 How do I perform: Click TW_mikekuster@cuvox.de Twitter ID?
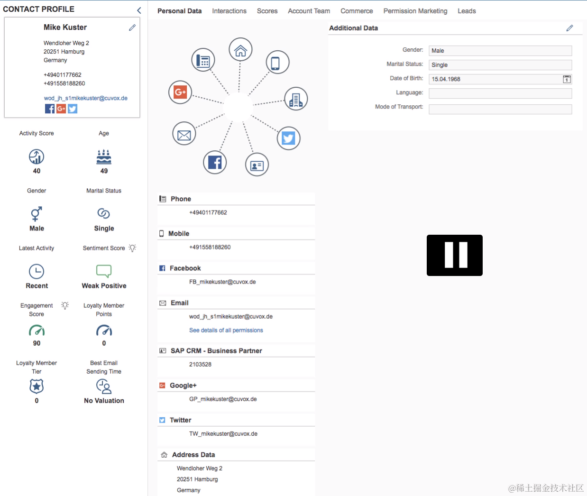pyautogui.click(x=223, y=433)
